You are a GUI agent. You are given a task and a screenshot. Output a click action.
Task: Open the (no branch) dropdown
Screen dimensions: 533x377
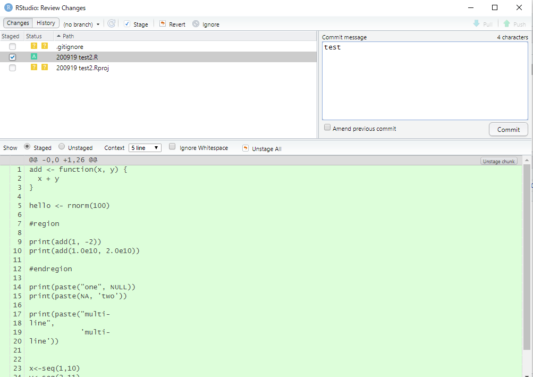click(x=81, y=24)
